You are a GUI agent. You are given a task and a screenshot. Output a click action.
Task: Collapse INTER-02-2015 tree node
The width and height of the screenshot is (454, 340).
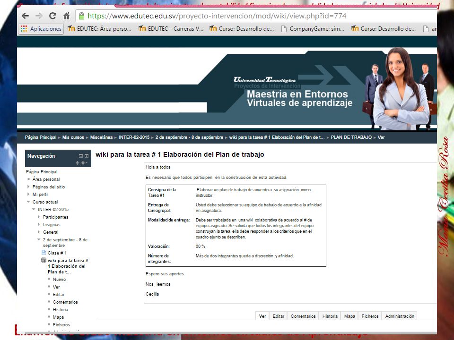pos(34,209)
